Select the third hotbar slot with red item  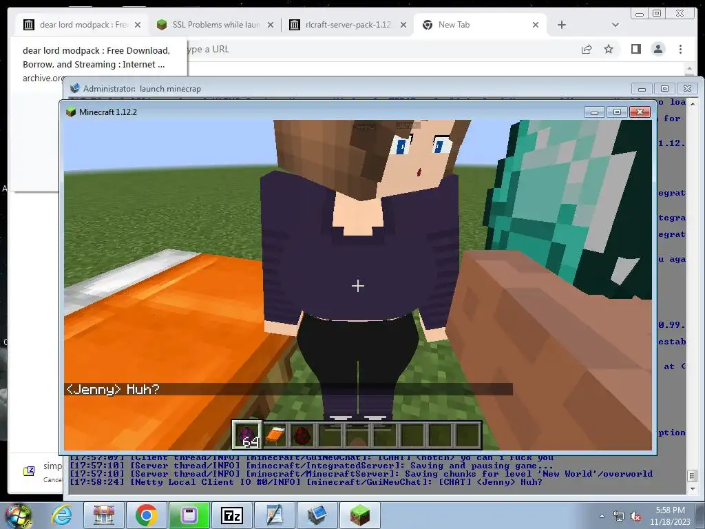point(302,435)
